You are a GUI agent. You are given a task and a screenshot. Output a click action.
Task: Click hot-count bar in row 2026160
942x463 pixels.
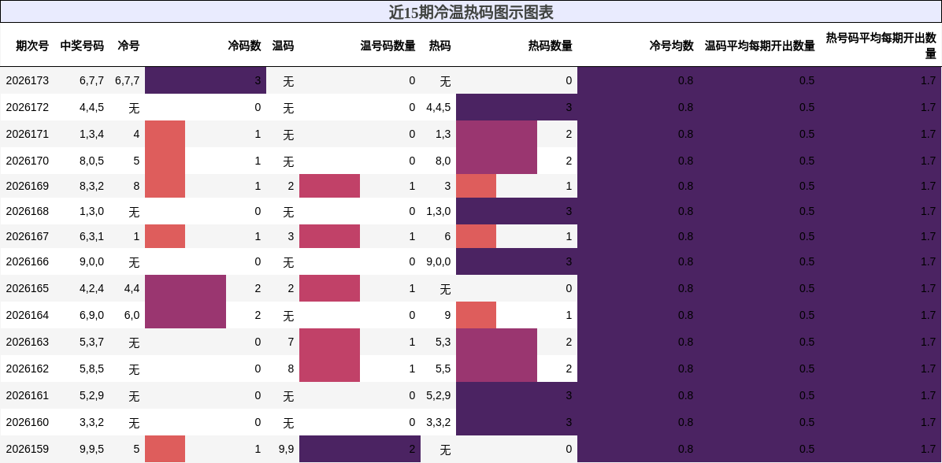(x=517, y=422)
